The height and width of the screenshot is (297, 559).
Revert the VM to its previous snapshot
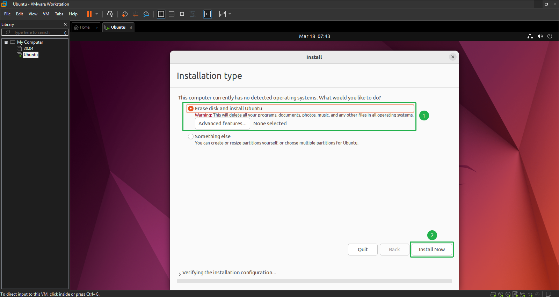136,14
